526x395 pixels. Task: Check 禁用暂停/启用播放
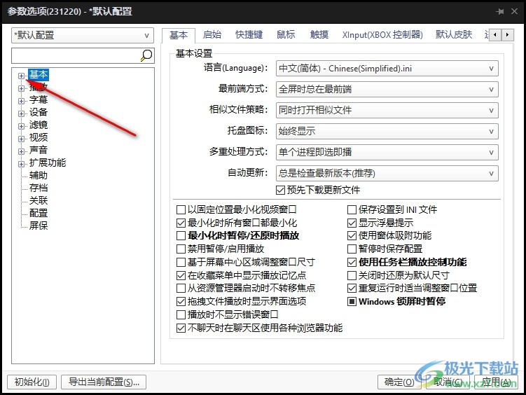point(181,249)
